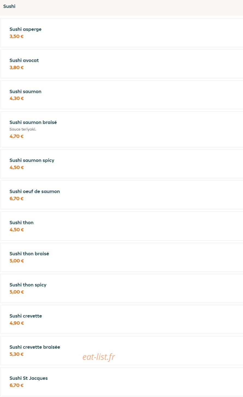243x397 pixels.
Task: Select the Sushi asperge menu item
Action: pyautogui.click(x=121, y=33)
